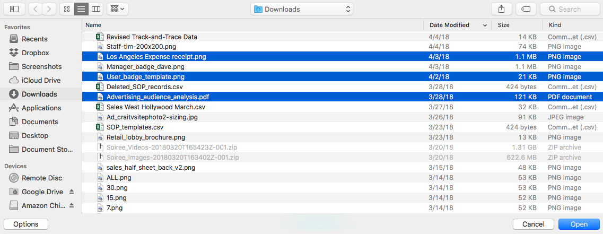Viewport: 603px width, 234px height.
Task: Select Deleted_SOP_records.csv
Action: (x=342, y=86)
